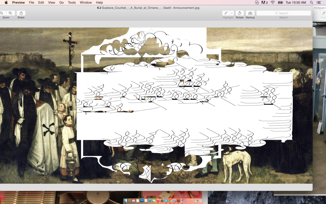Open the Share button in toolbar
The height and width of the screenshot is (204, 326).
21,13
